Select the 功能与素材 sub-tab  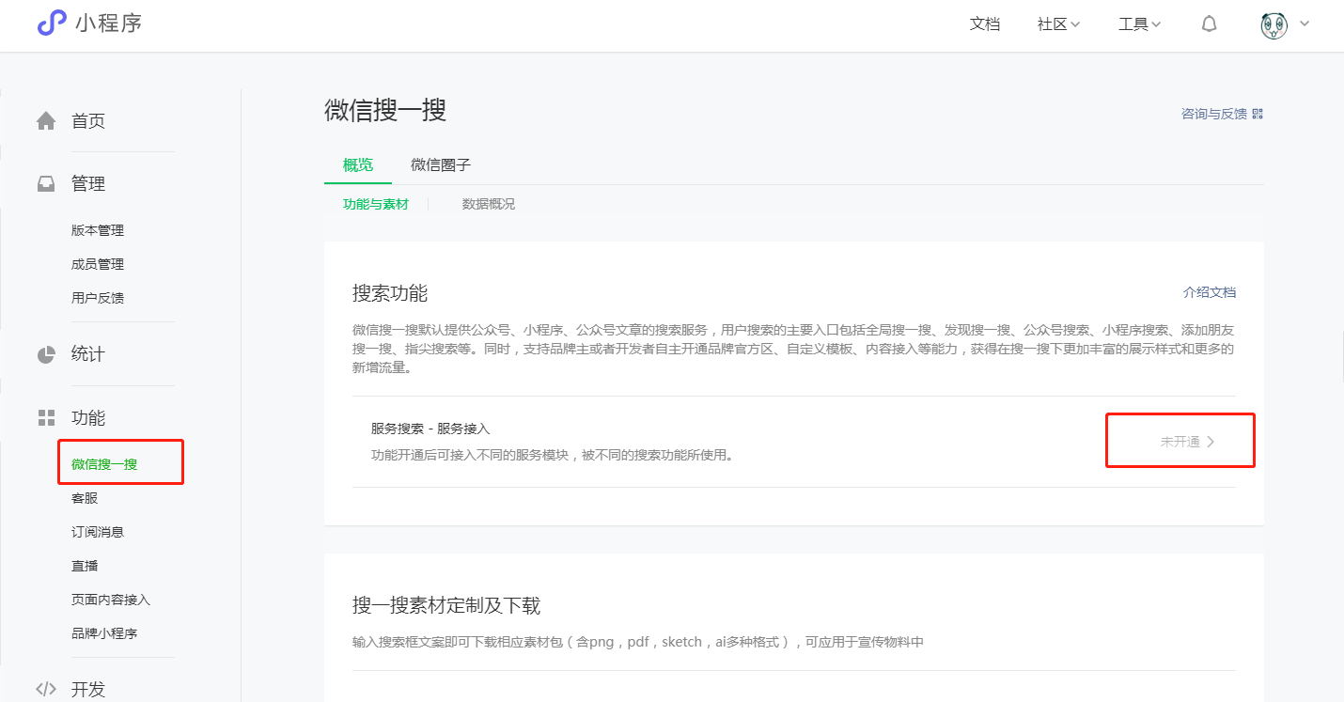pyautogui.click(x=376, y=204)
